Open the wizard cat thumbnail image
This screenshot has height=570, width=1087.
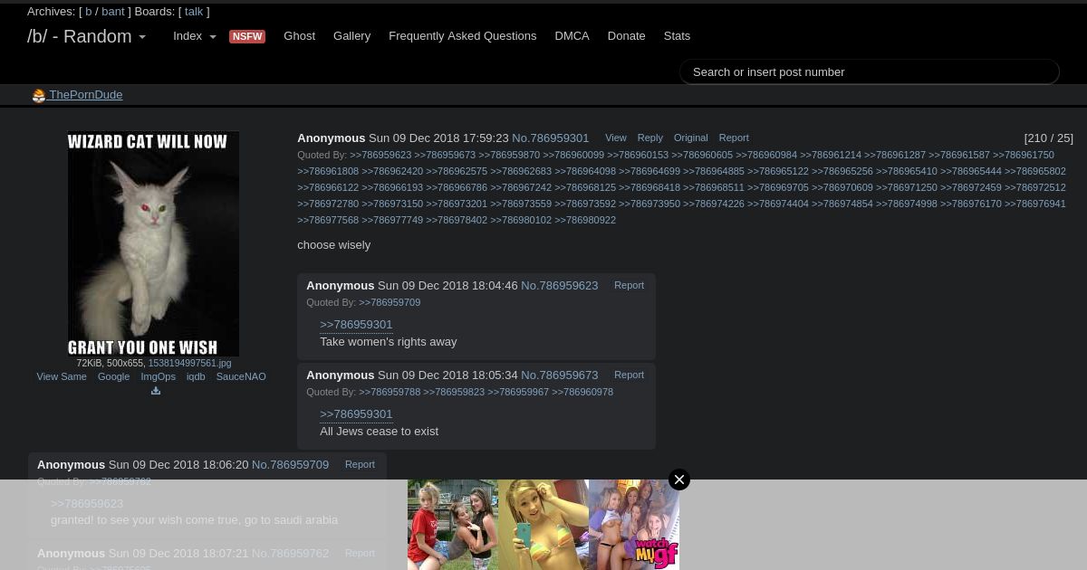[x=153, y=243]
